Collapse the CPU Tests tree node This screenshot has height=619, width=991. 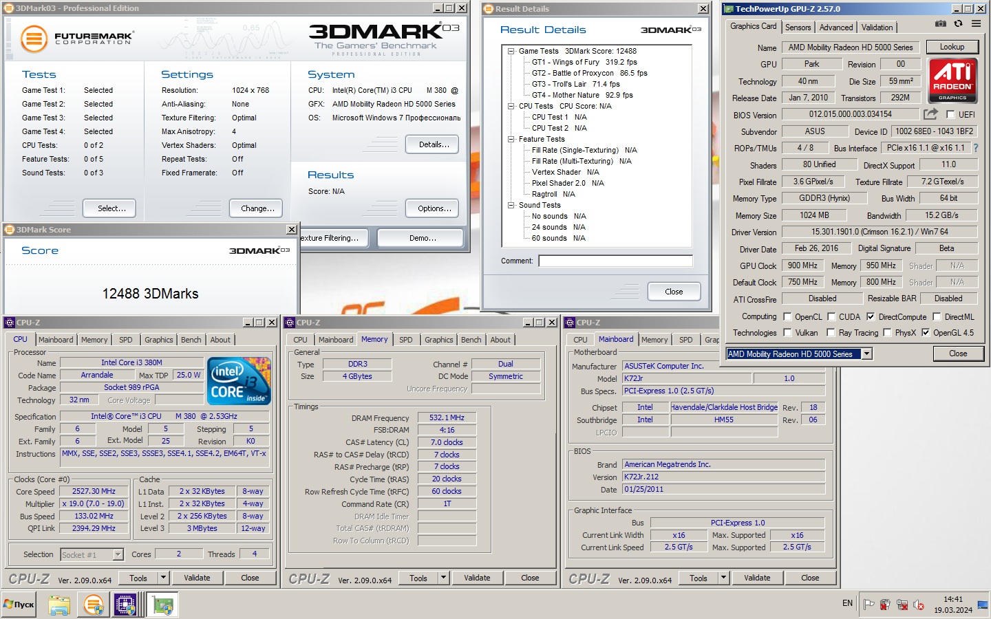511,106
